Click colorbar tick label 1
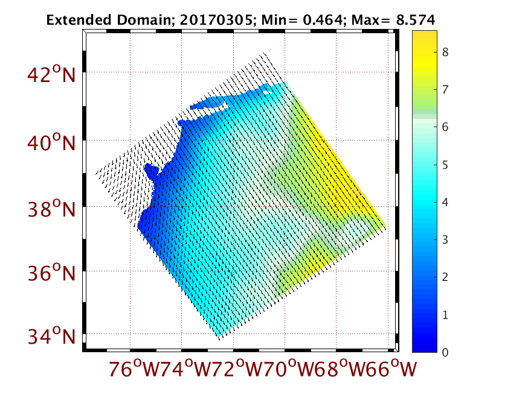The width and height of the screenshot is (528, 395). pos(445,315)
